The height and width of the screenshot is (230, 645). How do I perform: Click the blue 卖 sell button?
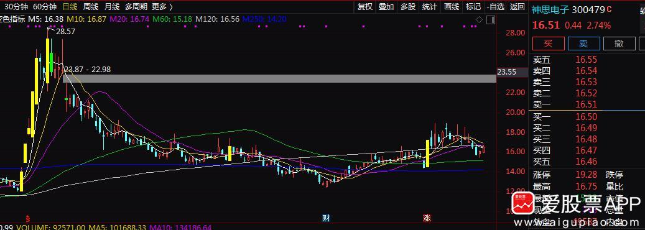pos(583,43)
